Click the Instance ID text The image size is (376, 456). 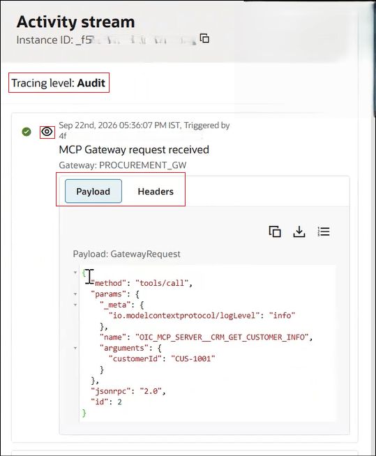(106, 40)
